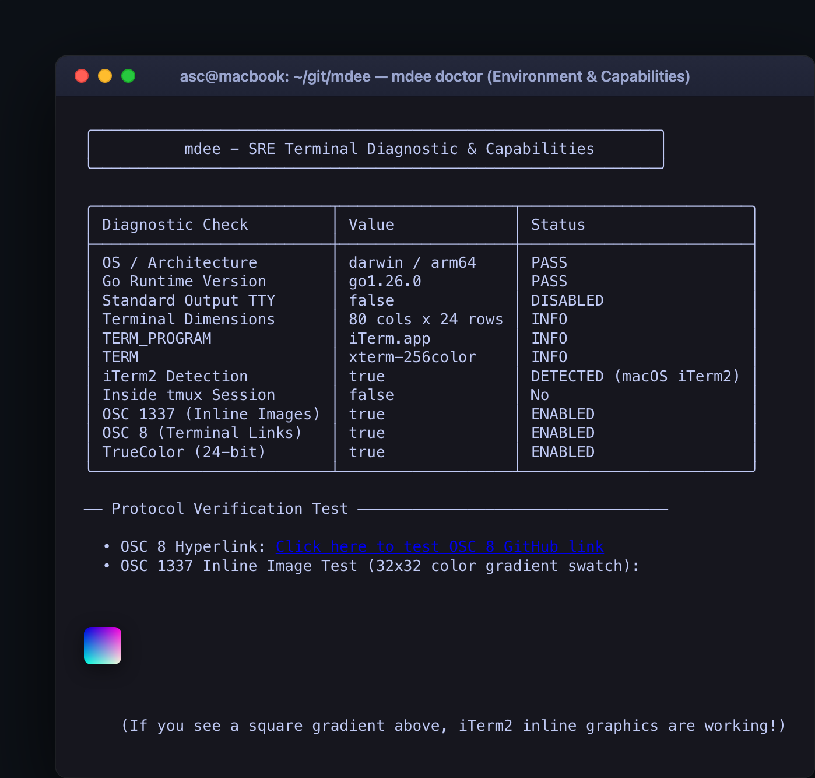The width and height of the screenshot is (815, 778).
Task: Click the 'OSC 1337 Inline Image Test' line
Action: pyautogui.click(x=380, y=566)
